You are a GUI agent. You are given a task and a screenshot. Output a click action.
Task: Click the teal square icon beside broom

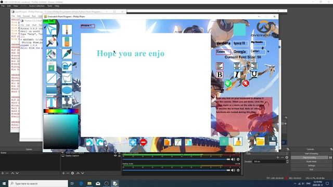[x=224, y=141]
